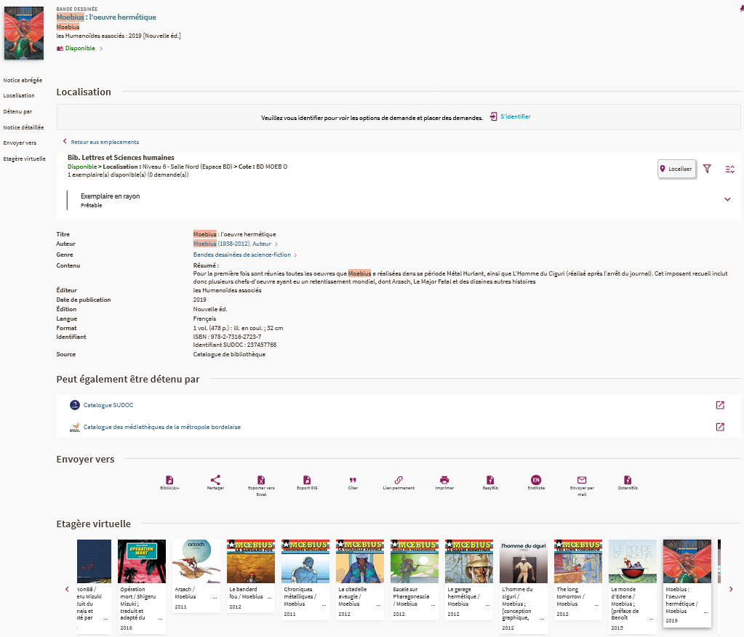Viewport: 744px width, 637px height.
Task: Open The long tomorrow shelf cover
Action: click(578, 561)
